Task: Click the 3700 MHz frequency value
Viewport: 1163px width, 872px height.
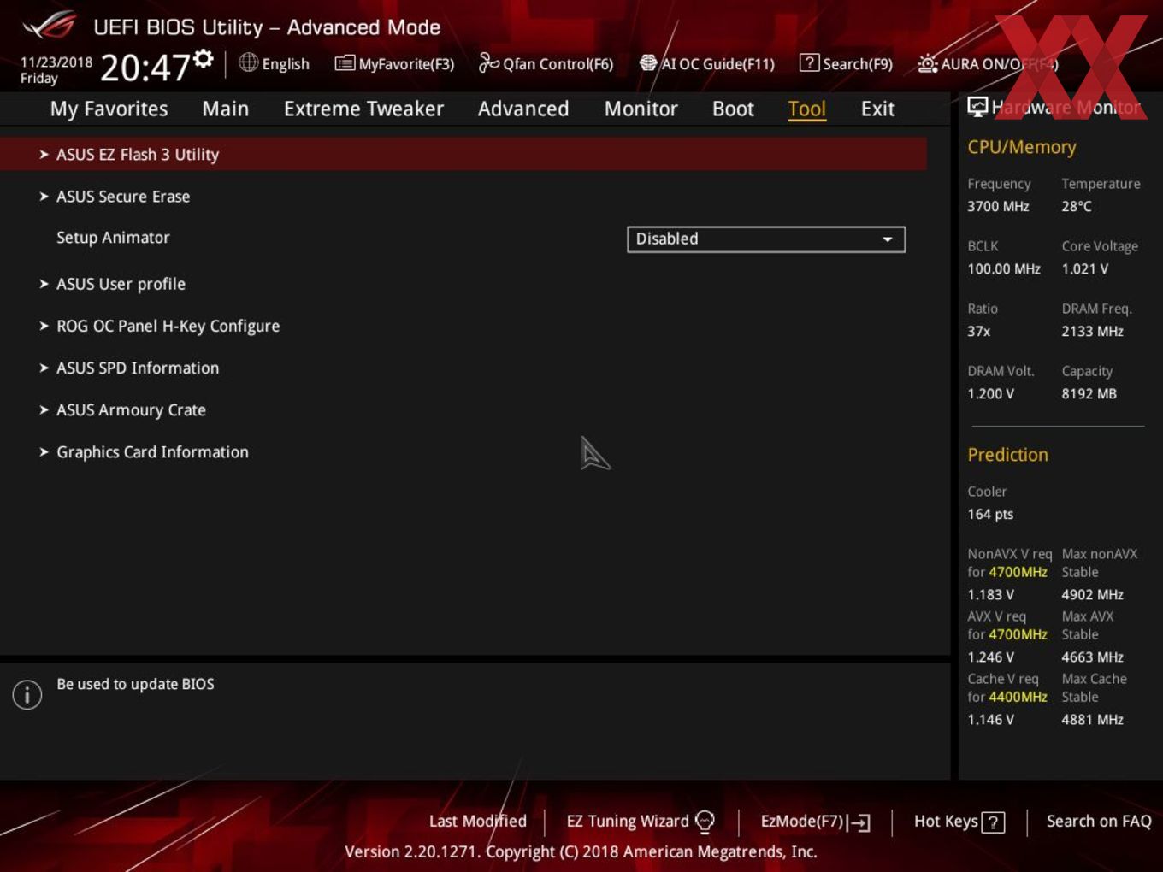Action: (998, 206)
